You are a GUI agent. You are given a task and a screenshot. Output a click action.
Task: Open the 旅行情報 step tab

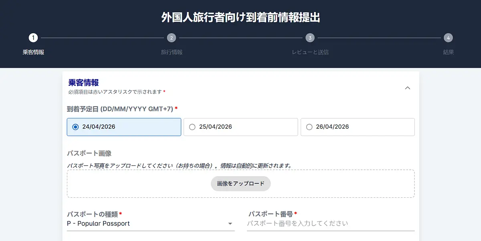(172, 52)
